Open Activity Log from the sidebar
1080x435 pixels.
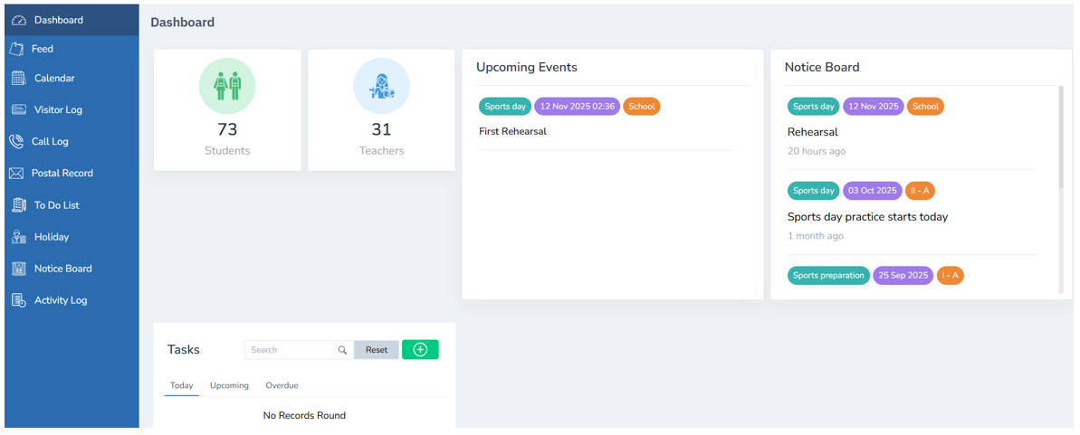72,300
